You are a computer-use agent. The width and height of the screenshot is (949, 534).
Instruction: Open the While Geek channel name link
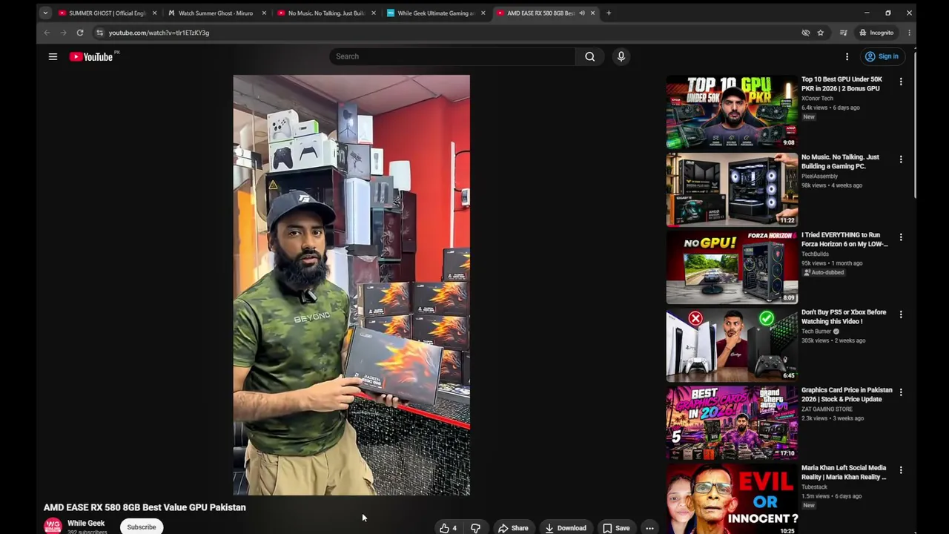[86, 523]
